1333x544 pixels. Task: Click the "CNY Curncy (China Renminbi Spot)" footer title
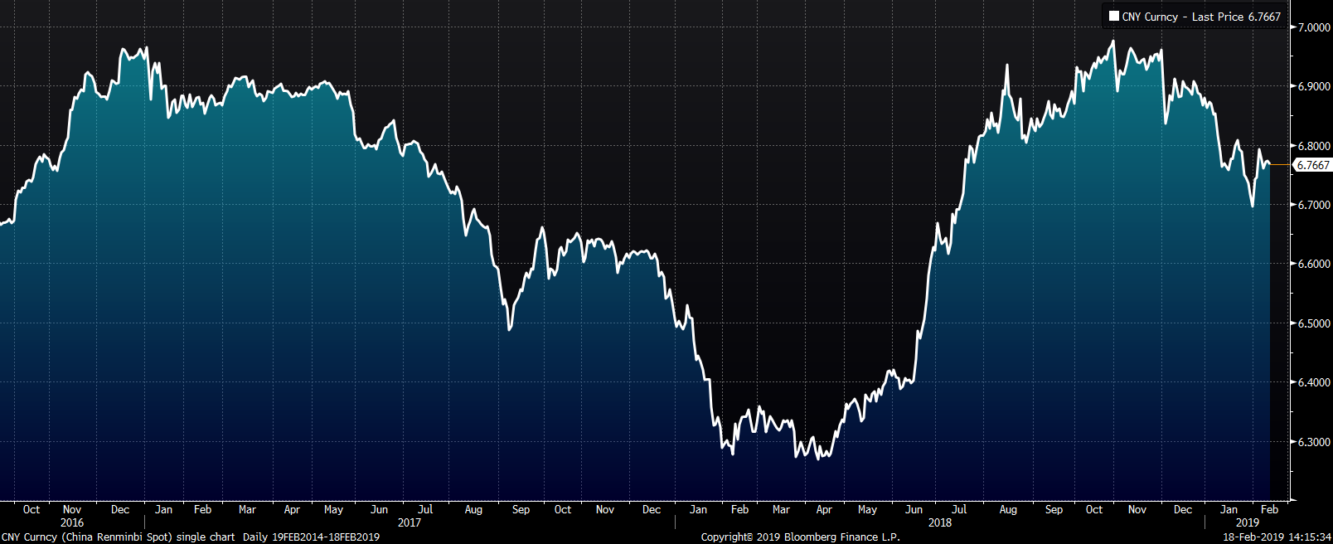coord(87,537)
